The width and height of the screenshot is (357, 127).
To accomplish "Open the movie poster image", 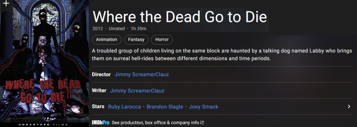I will point(44,63).
